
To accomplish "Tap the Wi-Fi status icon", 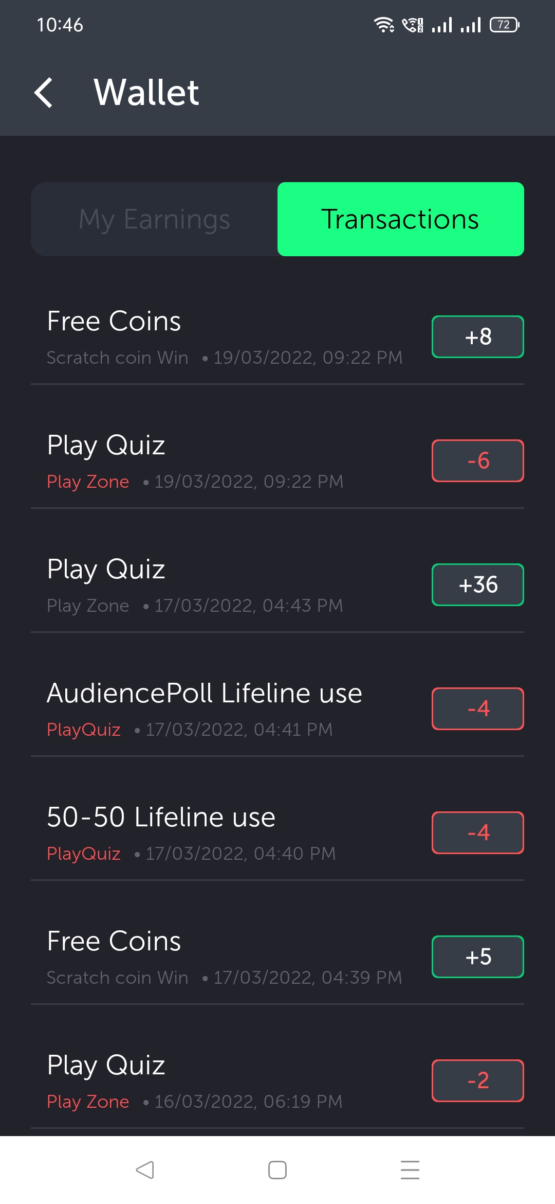I will coord(383,25).
